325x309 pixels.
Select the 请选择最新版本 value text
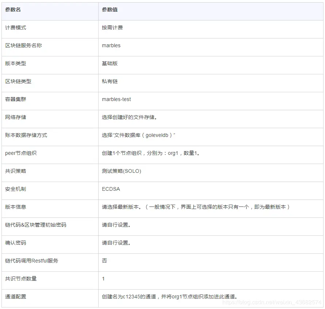[196, 207]
